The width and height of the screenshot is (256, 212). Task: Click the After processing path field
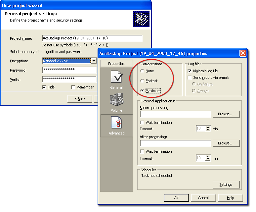[176, 143]
